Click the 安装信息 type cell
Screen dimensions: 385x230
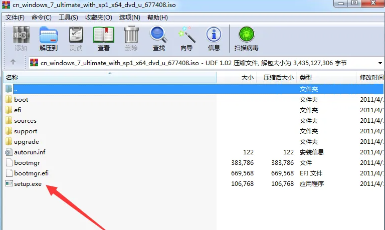(x=312, y=152)
